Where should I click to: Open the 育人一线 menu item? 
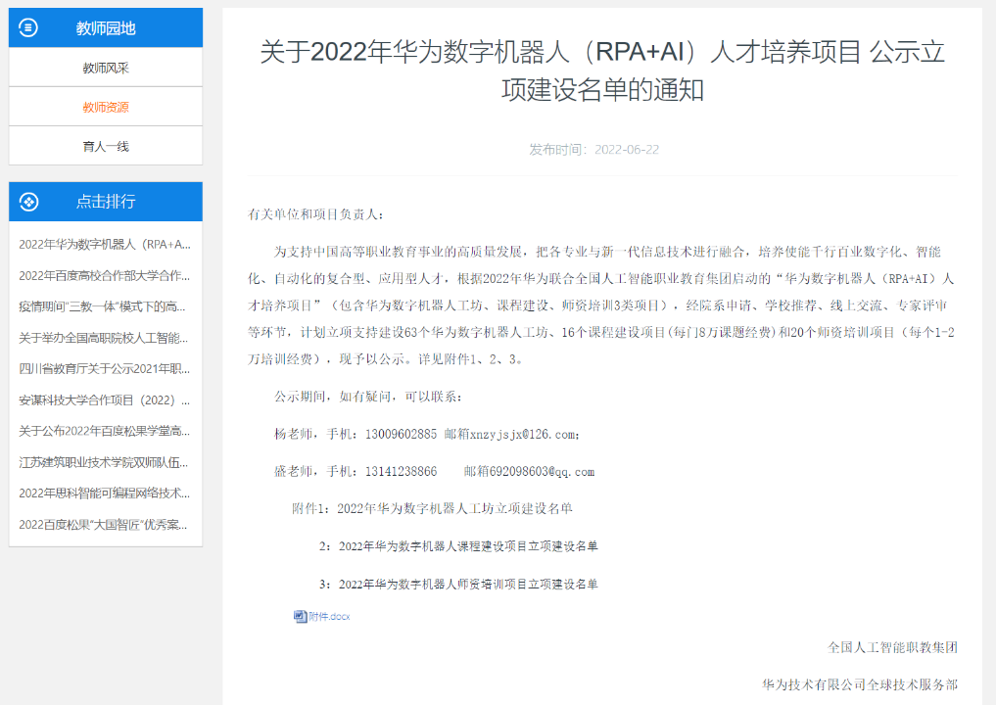pos(106,146)
